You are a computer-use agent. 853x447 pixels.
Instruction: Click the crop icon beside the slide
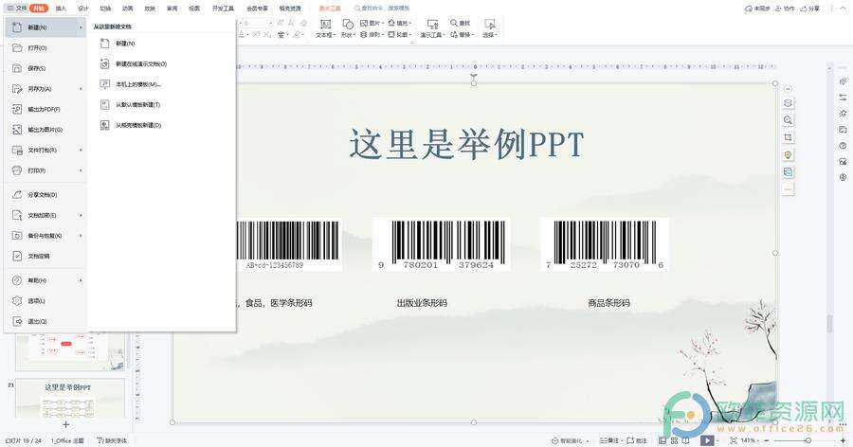(x=788, y=137)
